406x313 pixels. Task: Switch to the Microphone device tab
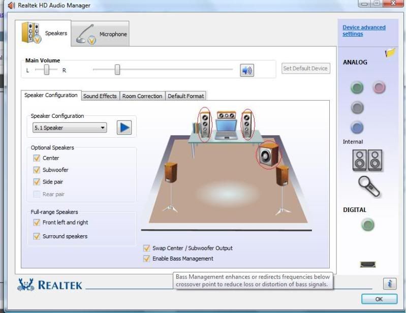[100, 34]
